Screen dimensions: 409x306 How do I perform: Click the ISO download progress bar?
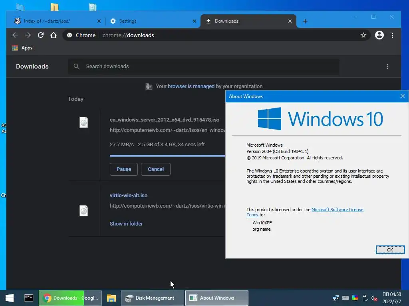[x=167, y=156]
